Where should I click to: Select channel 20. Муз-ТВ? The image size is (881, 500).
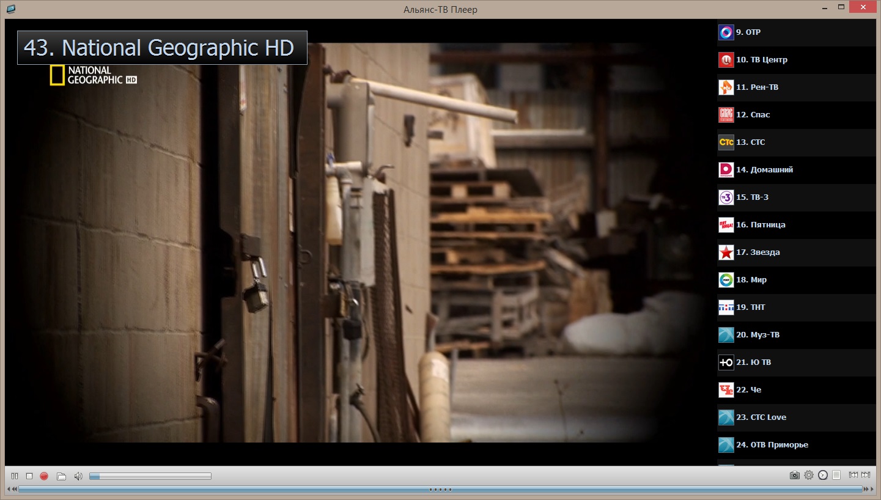click(797, 335)
